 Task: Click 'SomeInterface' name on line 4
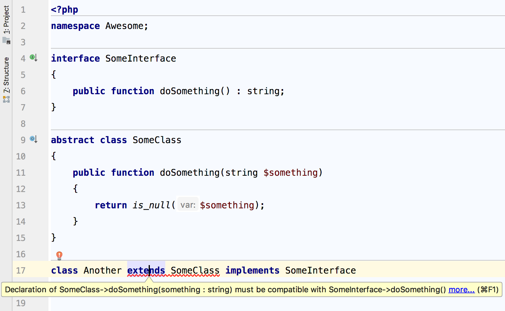(140, 58)
